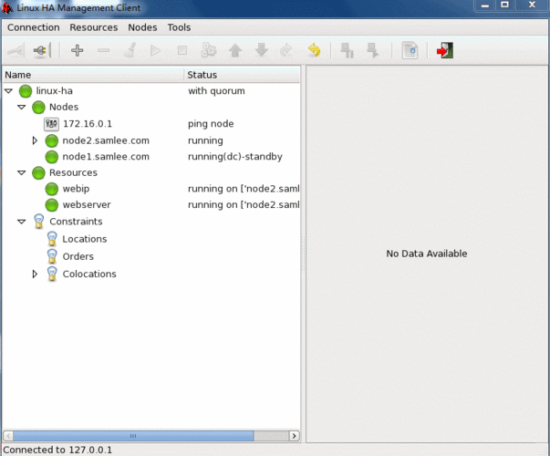Screen dimensions: 550x456
Task: Click the lightbulb icon beside Orders
Action: 51,256
